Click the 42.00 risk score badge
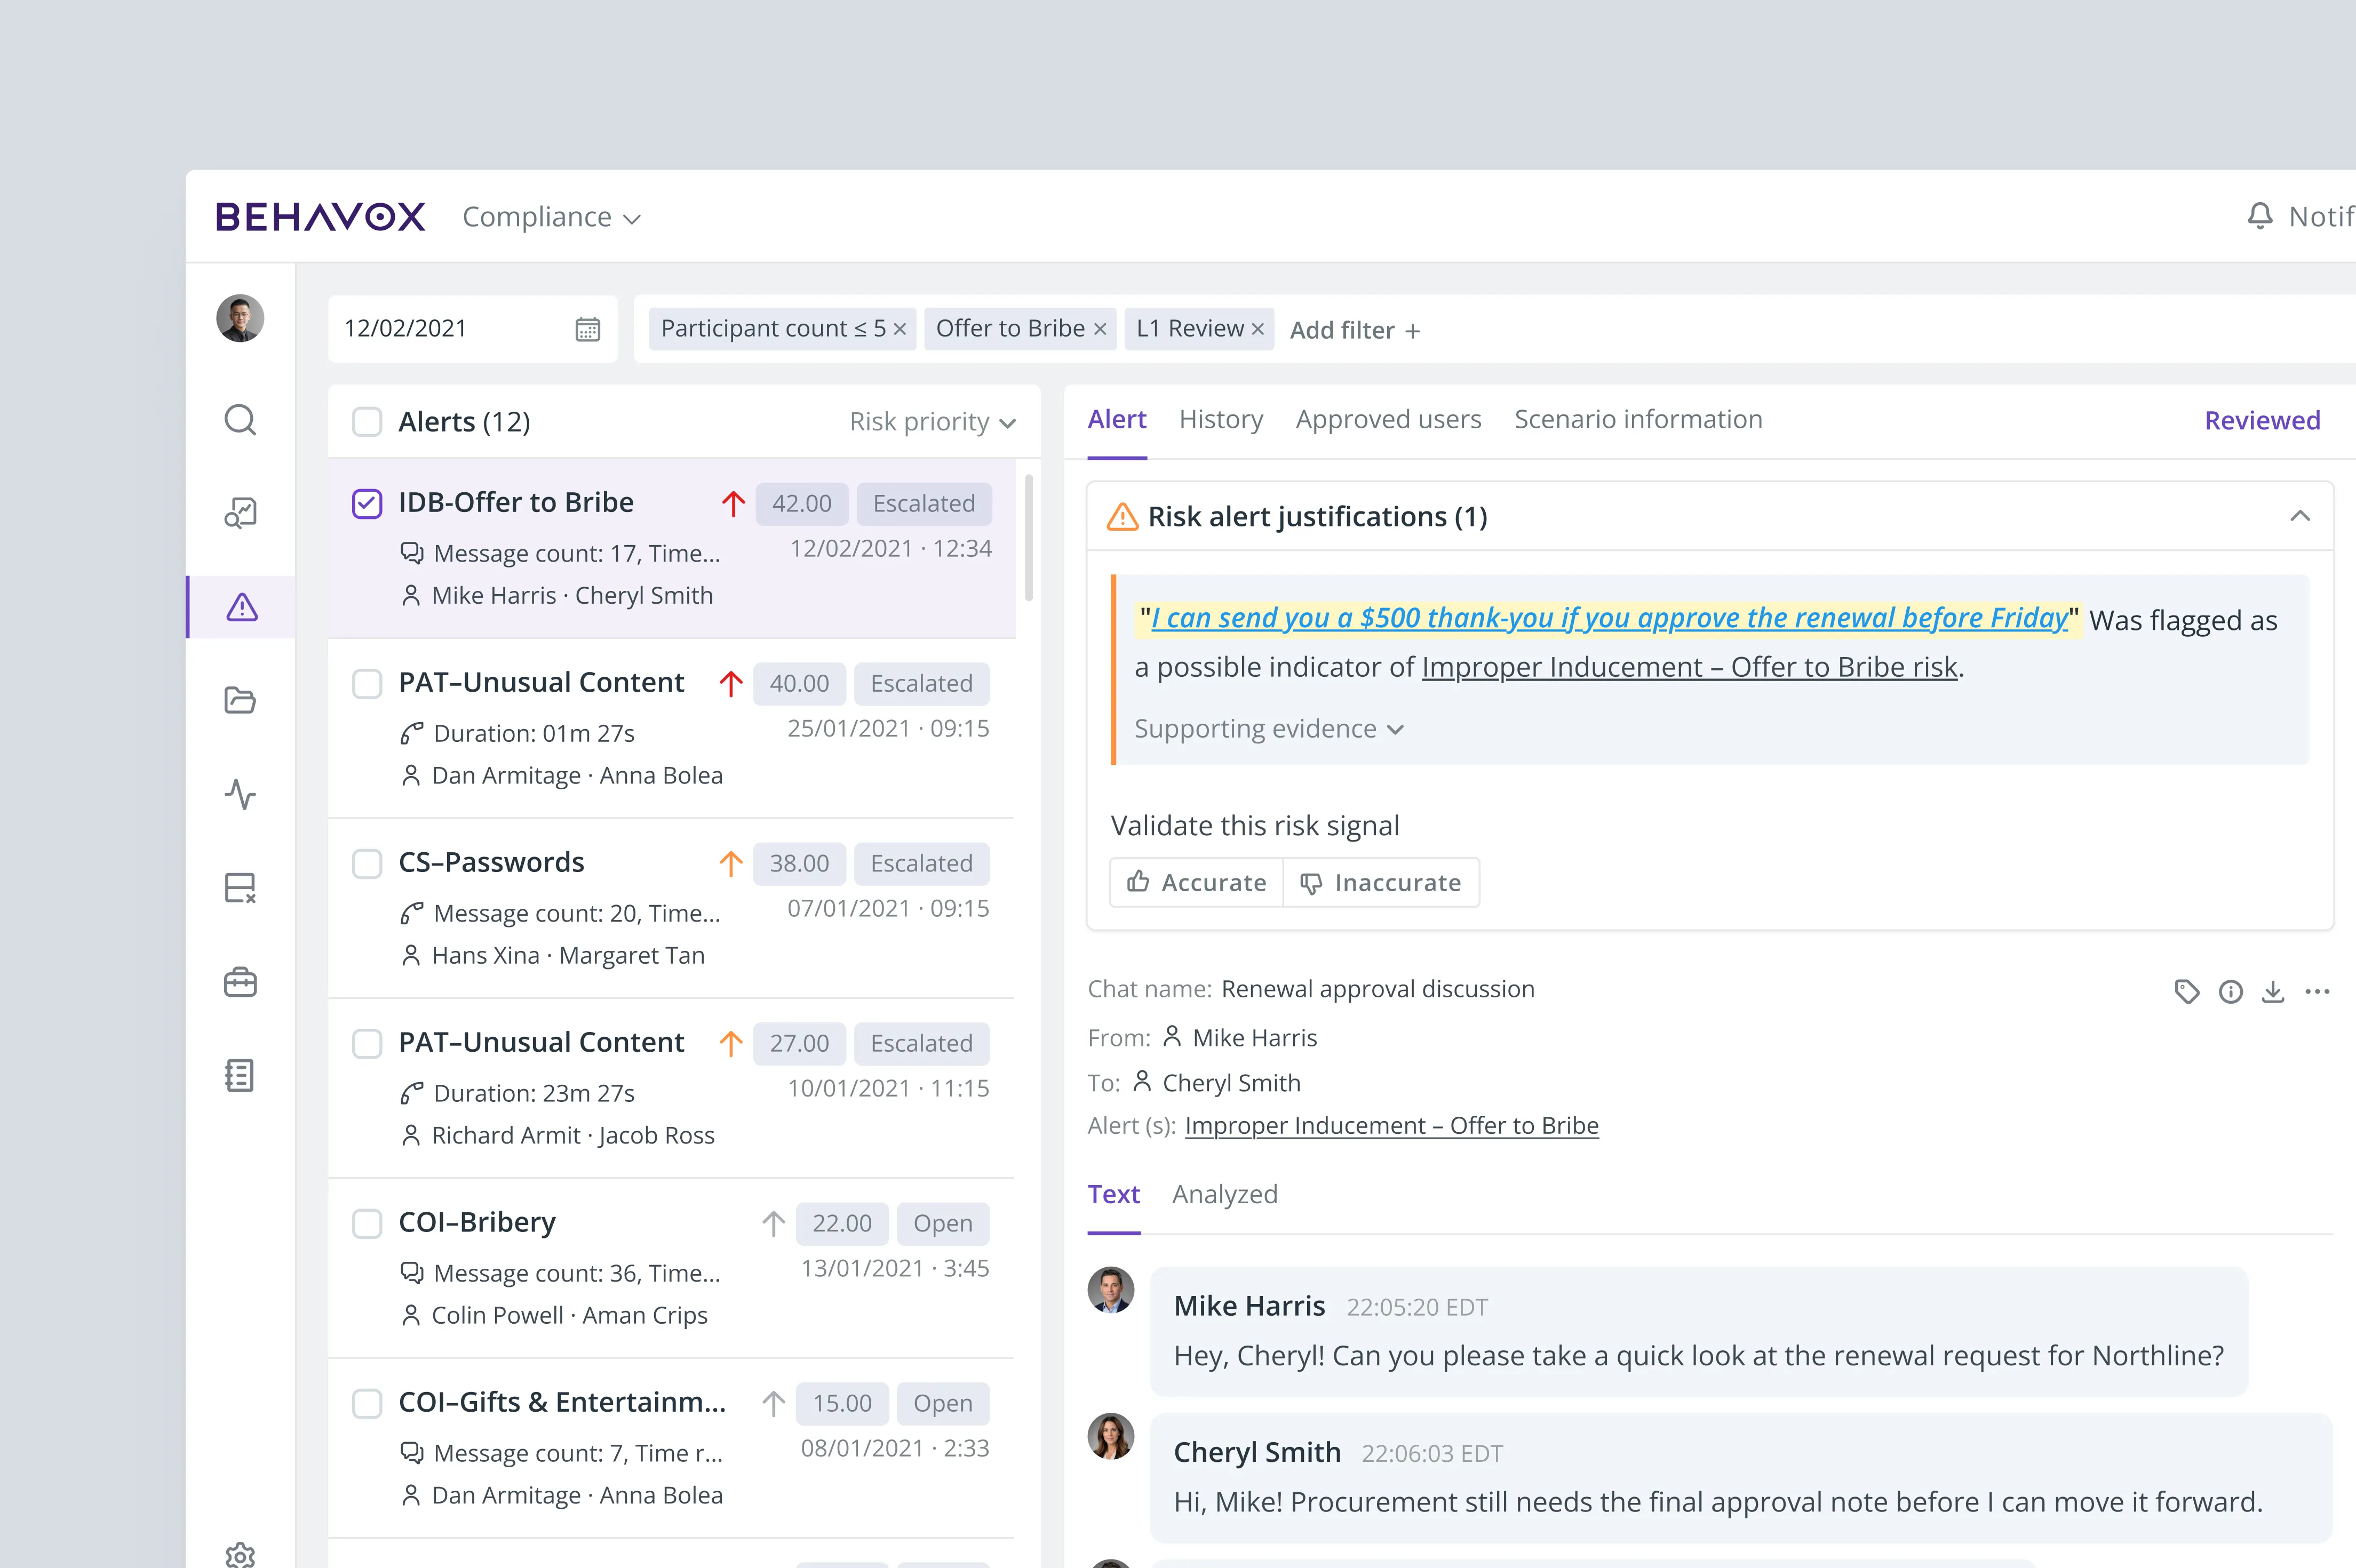 pos(801,503)
